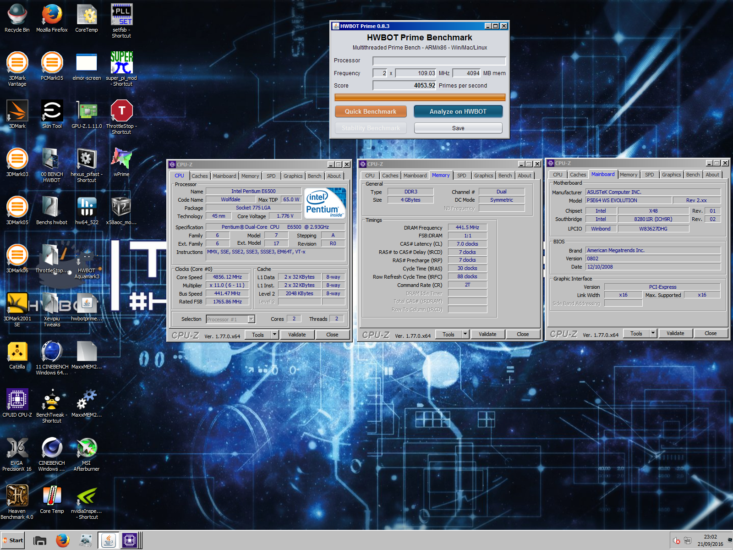Click the DRAM Frequency value 441.5 MHz
The height and width of the screenshot is (550, 733).
pyautogui.click(x=467, y=227)
